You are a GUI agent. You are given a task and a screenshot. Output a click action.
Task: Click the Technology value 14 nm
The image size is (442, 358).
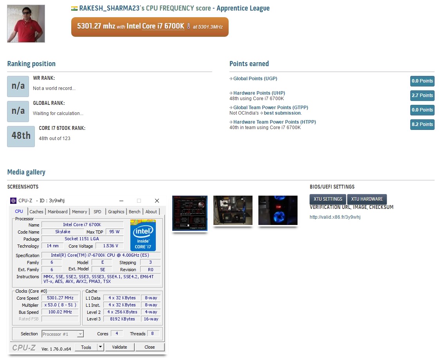click(x=53, y=246)
